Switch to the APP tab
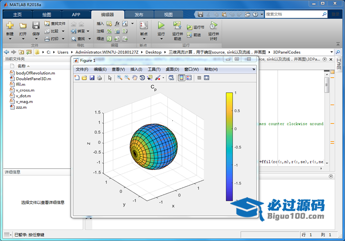 point(76,15)
